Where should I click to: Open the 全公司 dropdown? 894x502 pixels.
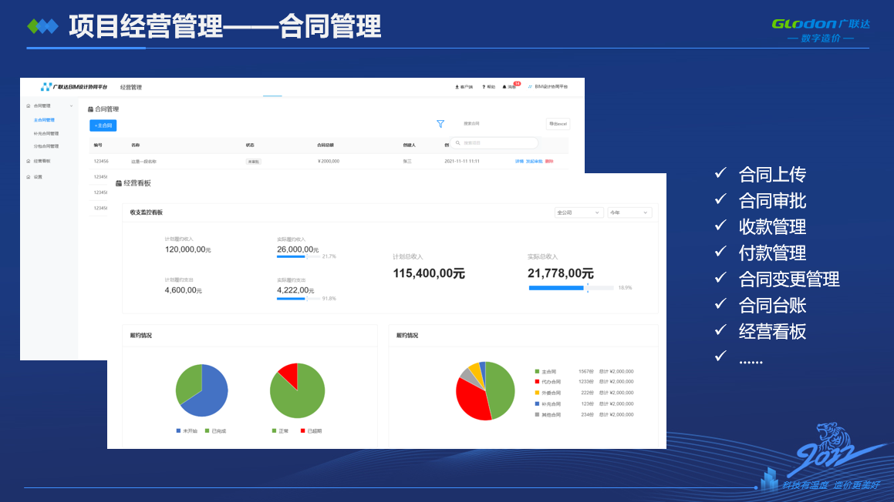[579, 213]
